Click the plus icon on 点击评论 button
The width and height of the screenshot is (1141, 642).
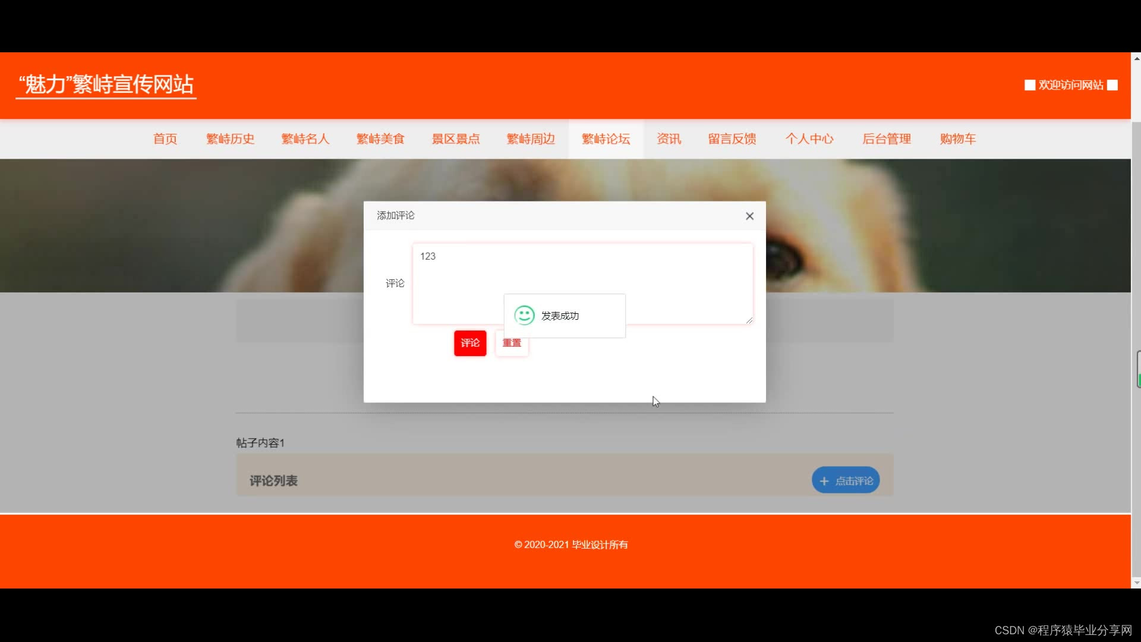click(824, 481)
